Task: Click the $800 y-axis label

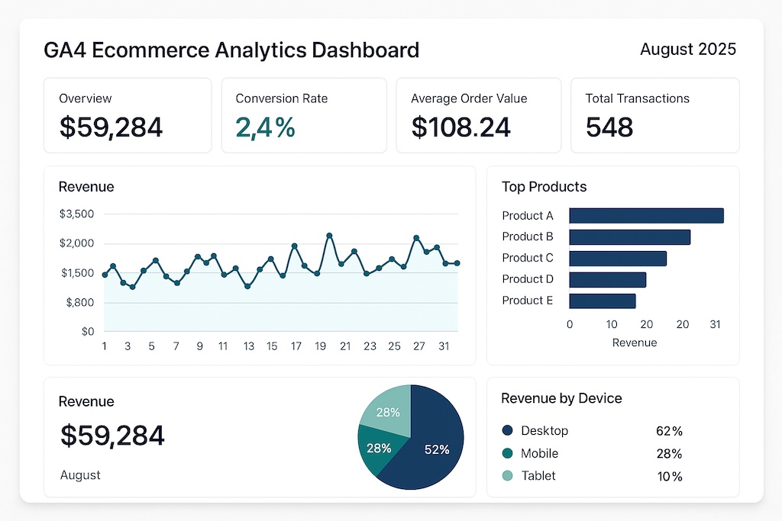Action: point(79,302)
